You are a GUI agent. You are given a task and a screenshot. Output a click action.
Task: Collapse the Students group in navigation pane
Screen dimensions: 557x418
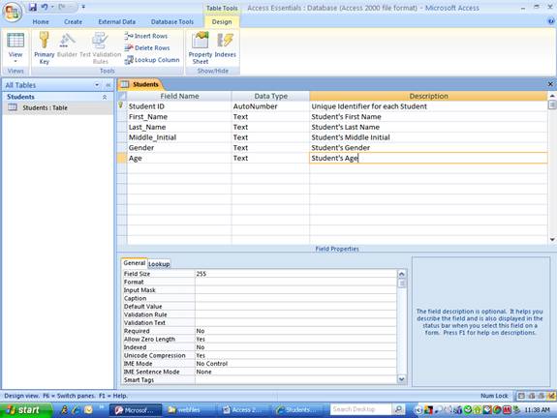[x=105, y=97]
